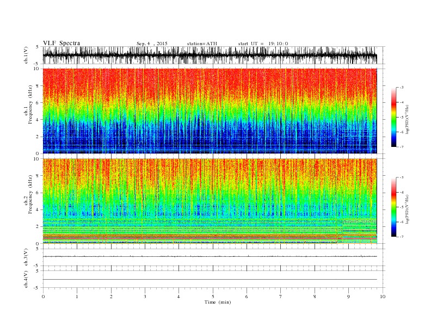Click the 2 kHz tick on ch.2 frequency axis
The width and height of the screenshot is (431, 333).
tap(38, 227)
